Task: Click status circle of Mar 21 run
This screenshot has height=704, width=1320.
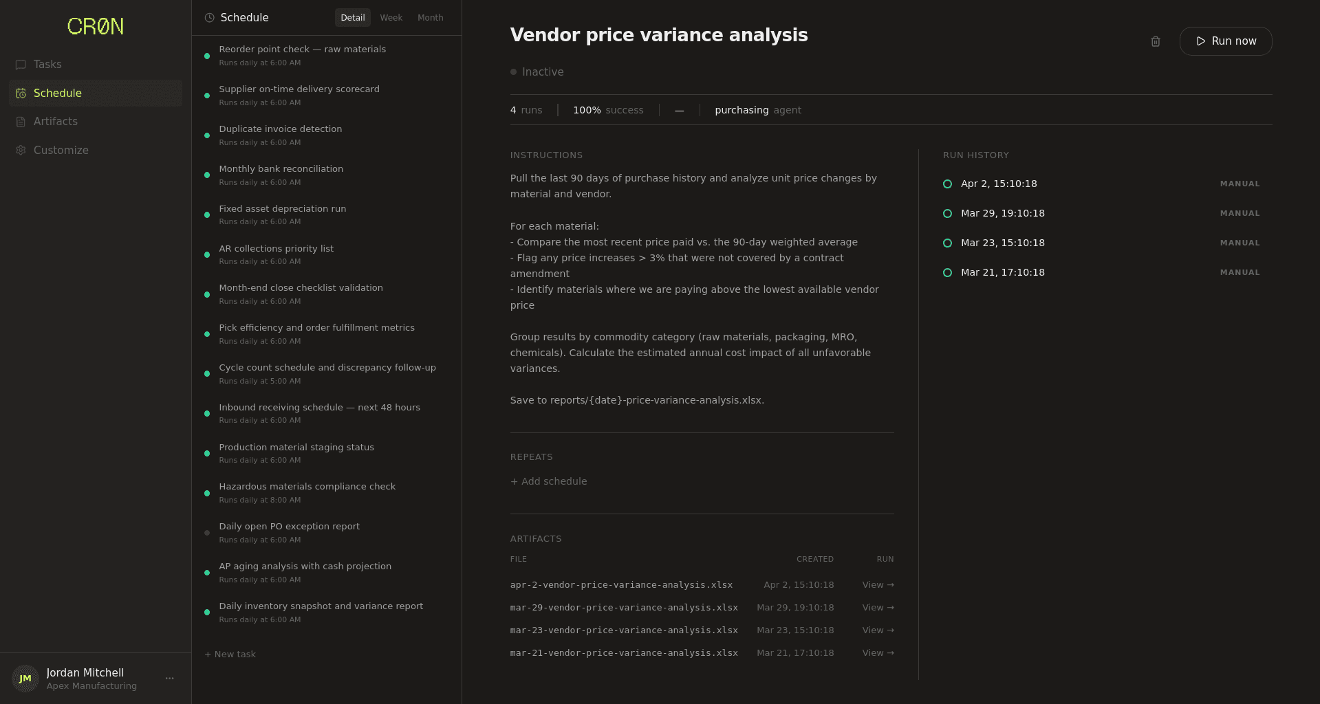Action: coord(947,273)
